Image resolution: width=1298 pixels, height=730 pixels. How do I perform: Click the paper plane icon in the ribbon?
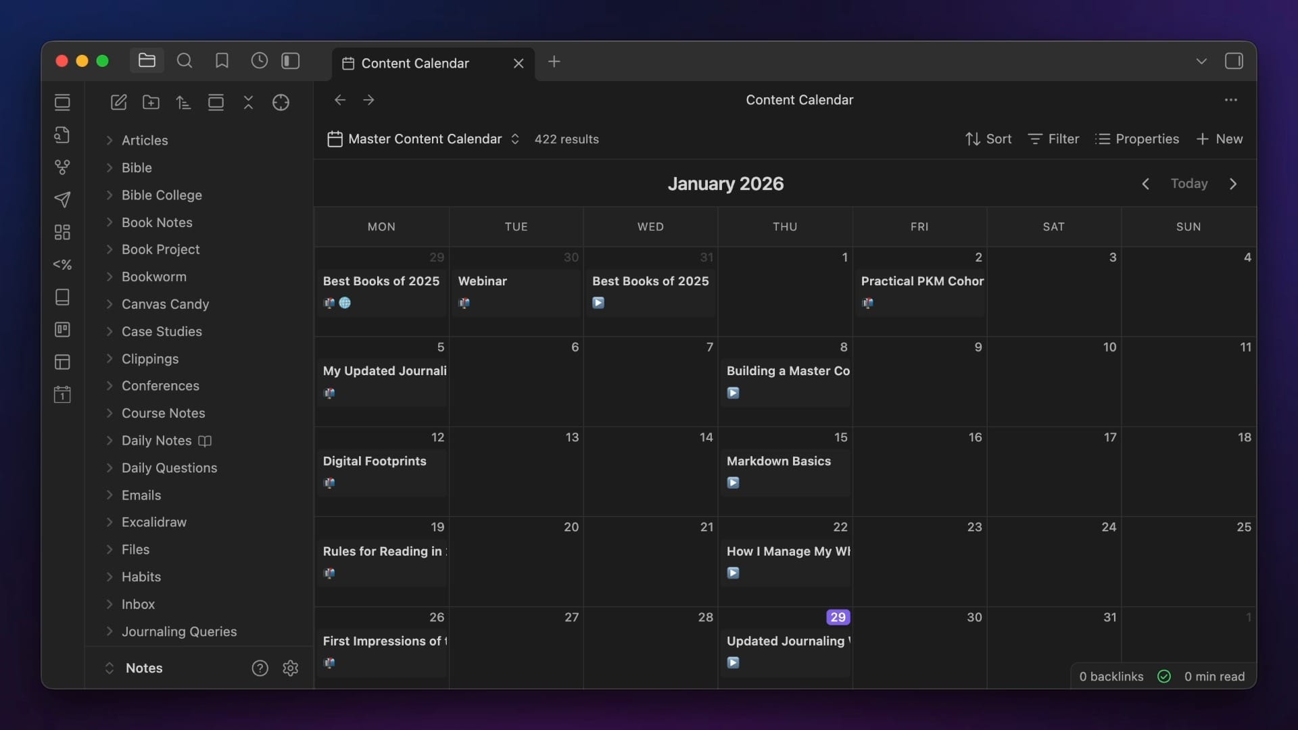[x=62, y=199]
